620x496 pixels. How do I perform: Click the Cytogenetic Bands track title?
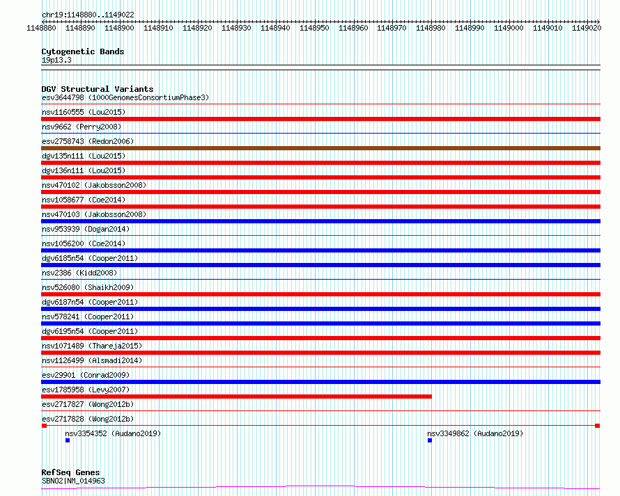point(83,51)
